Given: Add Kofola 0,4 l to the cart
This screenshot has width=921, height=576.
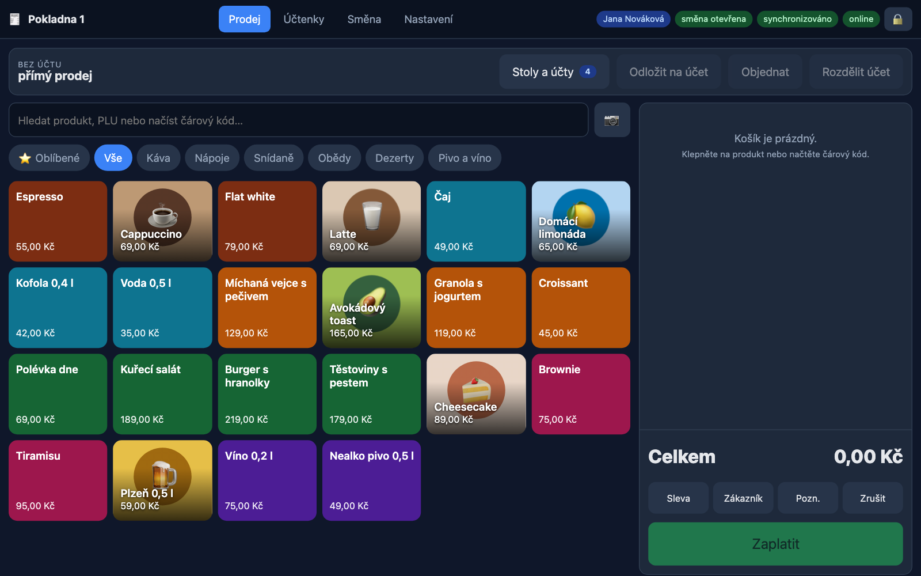Looking at the screenshot, I should (58, 308).
